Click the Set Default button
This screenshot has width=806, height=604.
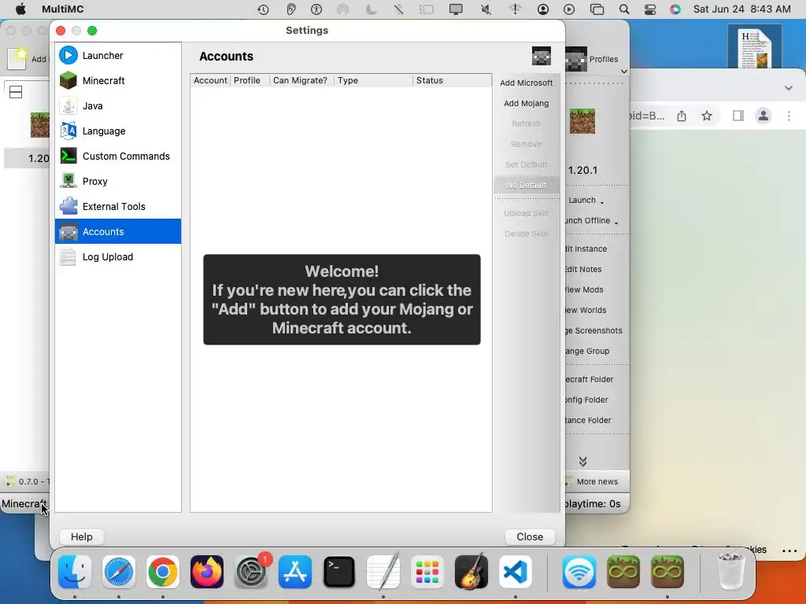click(x=527, y=165)
